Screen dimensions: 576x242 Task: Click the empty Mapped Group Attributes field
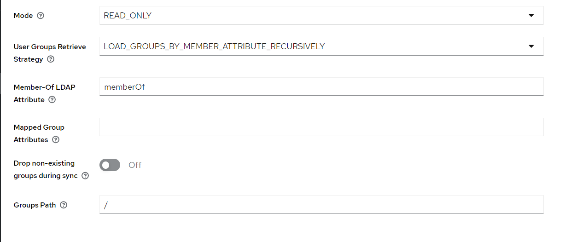point(321,127)
